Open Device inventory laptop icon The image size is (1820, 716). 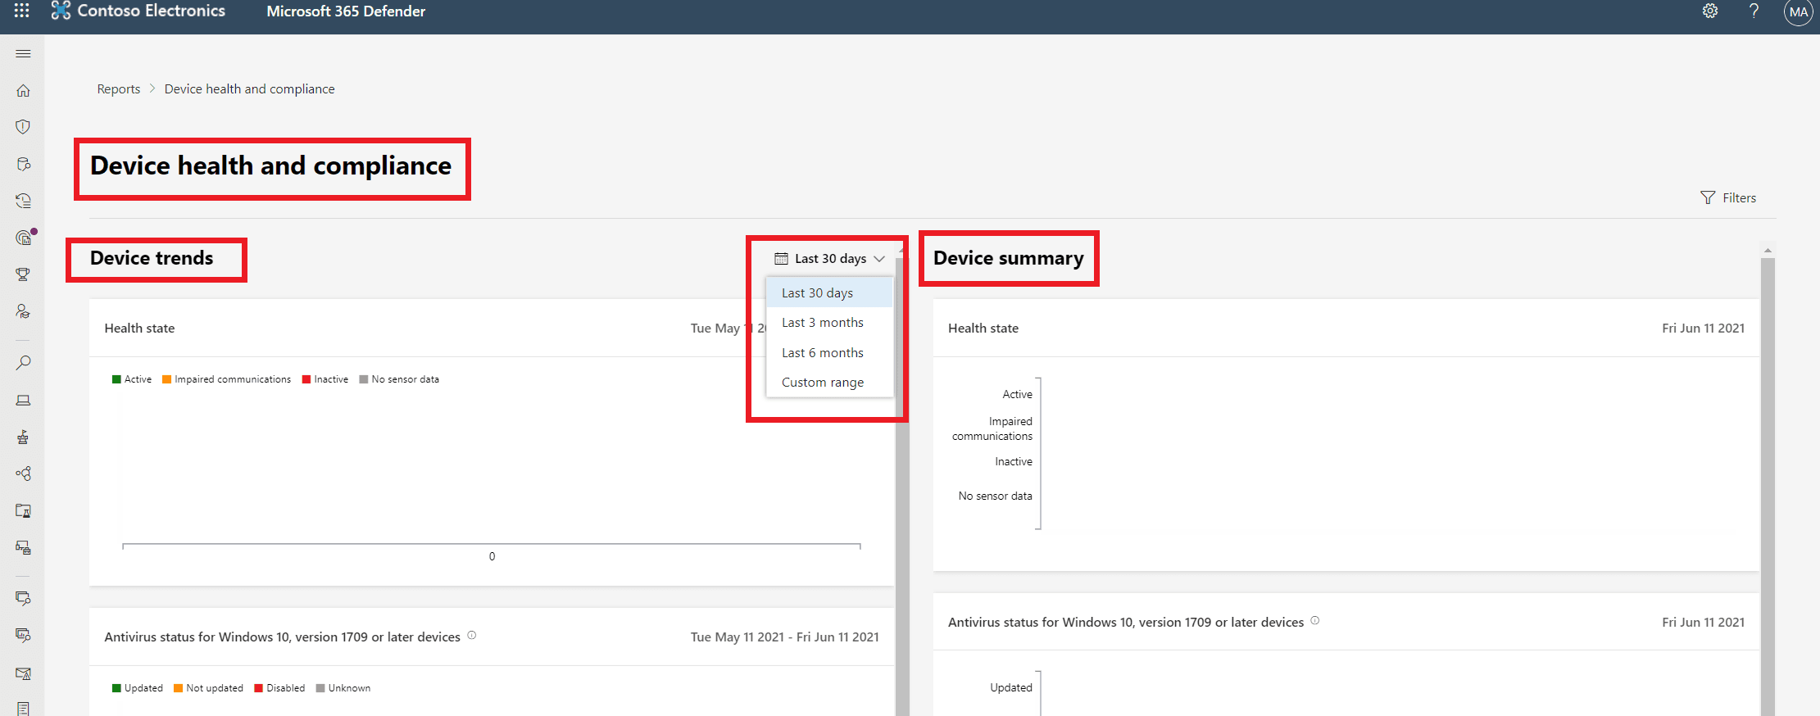click(23, 401)
